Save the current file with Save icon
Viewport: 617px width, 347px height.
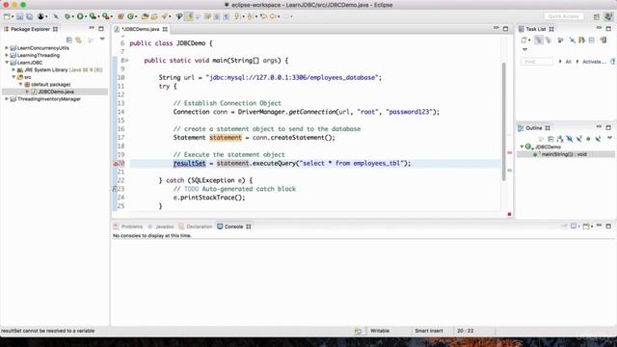point(19,16)
